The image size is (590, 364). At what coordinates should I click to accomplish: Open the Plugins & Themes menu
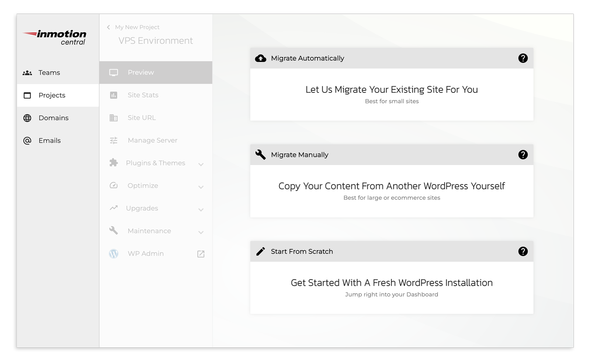[156, 163]
